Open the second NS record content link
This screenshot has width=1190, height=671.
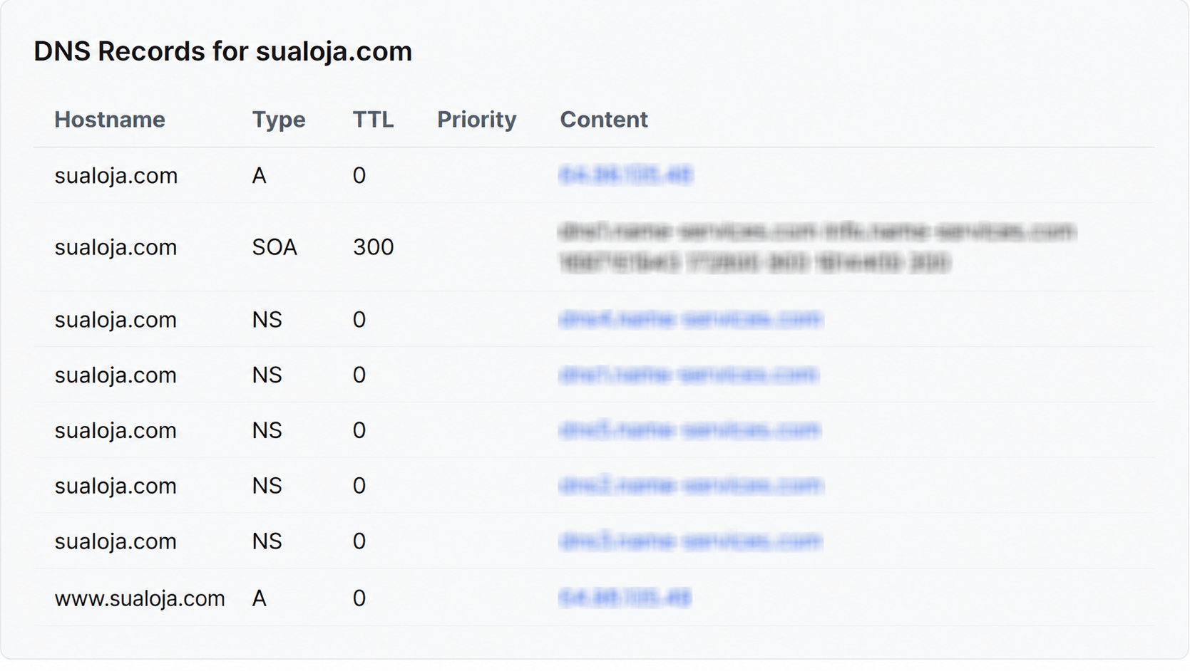point(689,375)
